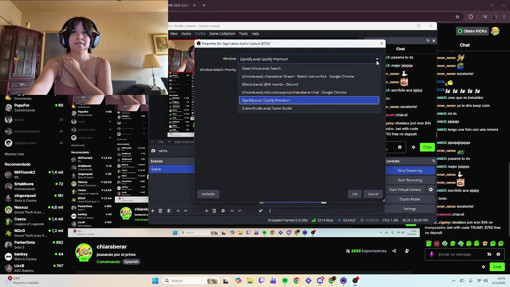Open advanced audio properties gears icon

pos(261,211)
